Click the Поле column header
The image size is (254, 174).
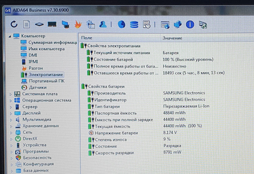pos(120,38)
